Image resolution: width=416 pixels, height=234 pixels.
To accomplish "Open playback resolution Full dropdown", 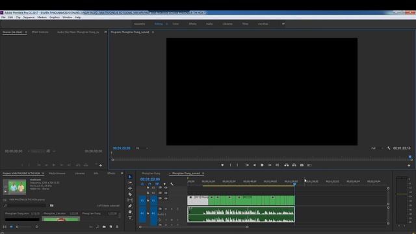I will pyautogui.click(x=377, y=148).
